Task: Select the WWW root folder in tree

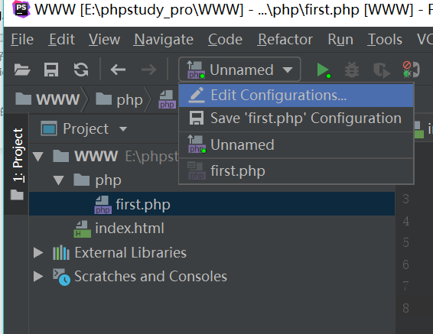Action: pyautogui.click(x=96, y=157)
